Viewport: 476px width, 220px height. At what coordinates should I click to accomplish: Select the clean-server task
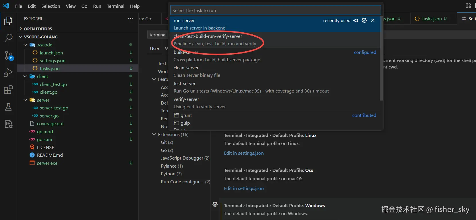click(x=275, y=71)
